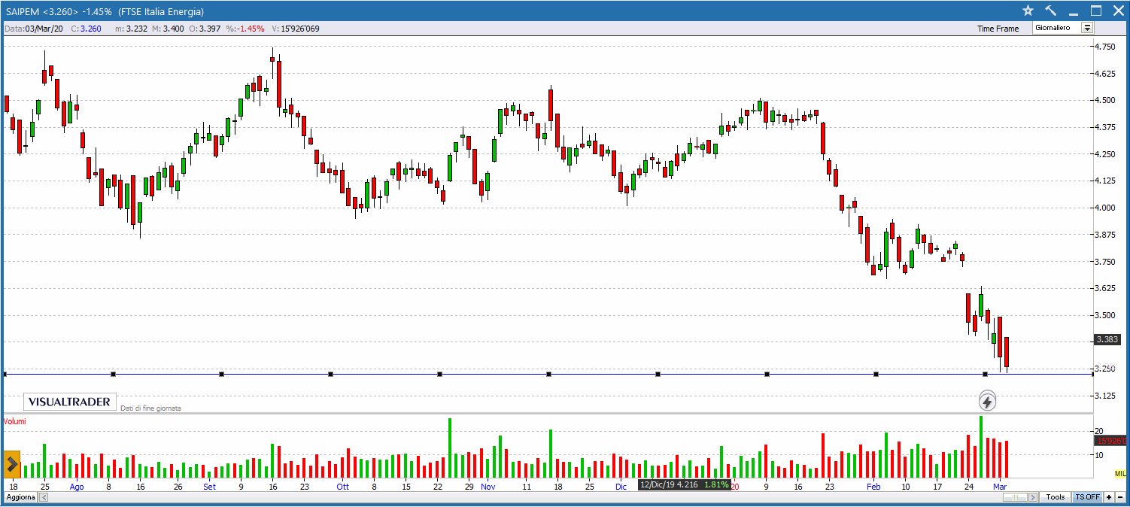1130x507 pixels.
Task: Close the SAIPEM chart window
Action: click(x=1118, y=11)
